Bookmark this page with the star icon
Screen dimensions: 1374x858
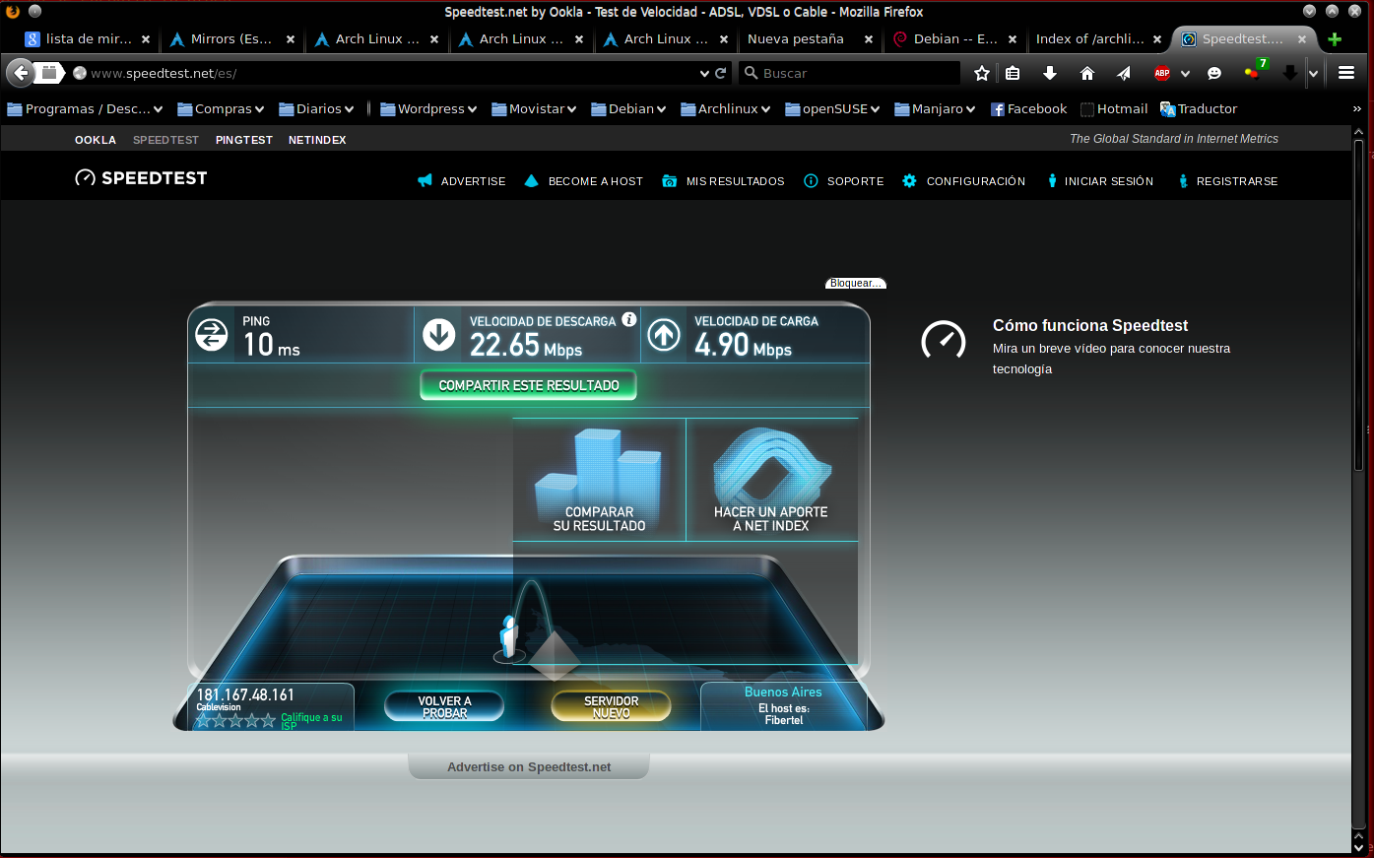[x=982, y=73]
